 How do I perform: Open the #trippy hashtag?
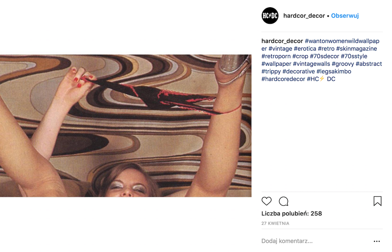271,71
